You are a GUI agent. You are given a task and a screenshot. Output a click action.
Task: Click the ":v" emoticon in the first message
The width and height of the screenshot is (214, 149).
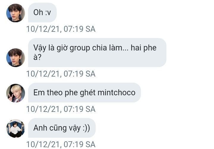coord(48,13)
